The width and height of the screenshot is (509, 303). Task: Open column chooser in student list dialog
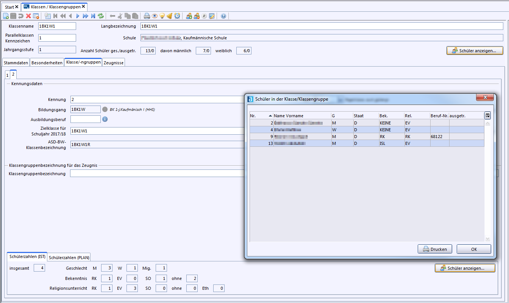(487, 115)
